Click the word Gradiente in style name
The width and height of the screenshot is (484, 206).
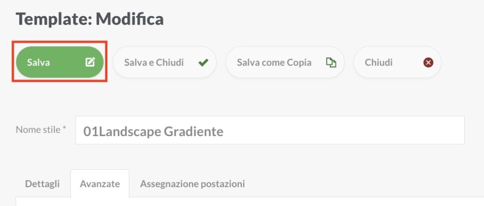[193, 132]
